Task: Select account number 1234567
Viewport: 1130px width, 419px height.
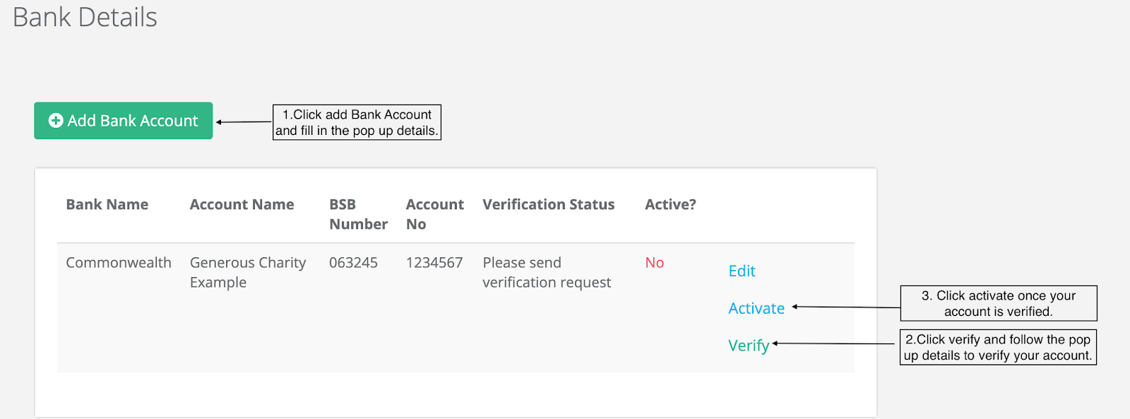Action: click(x=434, y=263)
